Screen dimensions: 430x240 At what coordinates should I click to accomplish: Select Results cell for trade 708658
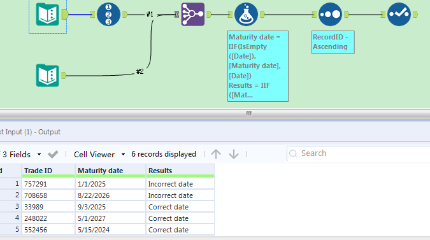[x=180, y=195]
